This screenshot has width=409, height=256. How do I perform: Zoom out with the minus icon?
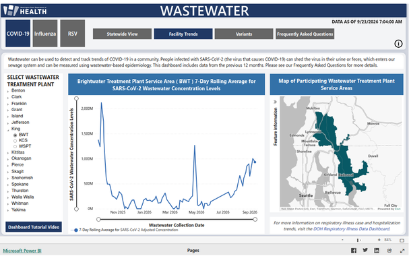(342, 240)
